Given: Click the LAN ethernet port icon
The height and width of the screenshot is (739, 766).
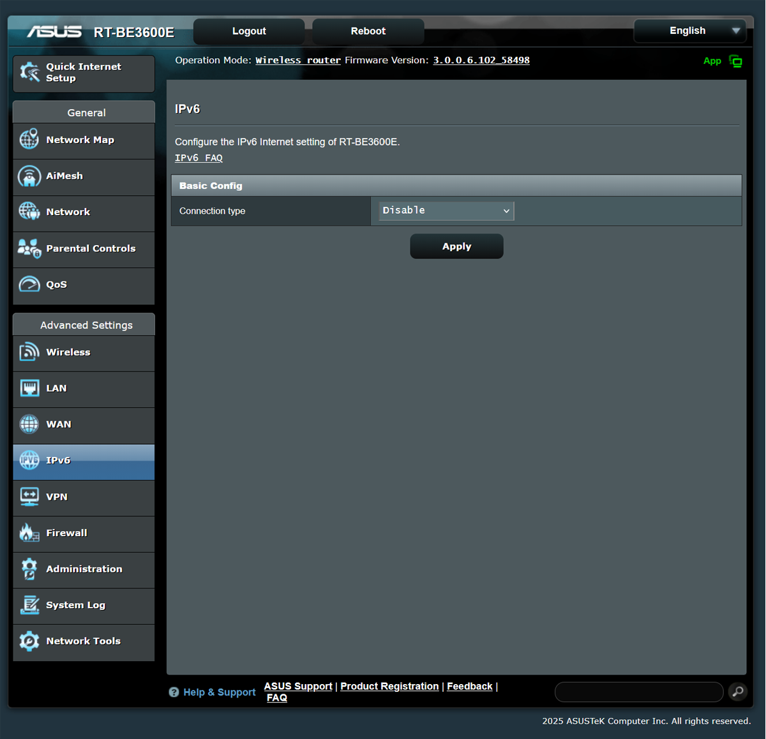Looking at the screenshot, I should (29, 388).
